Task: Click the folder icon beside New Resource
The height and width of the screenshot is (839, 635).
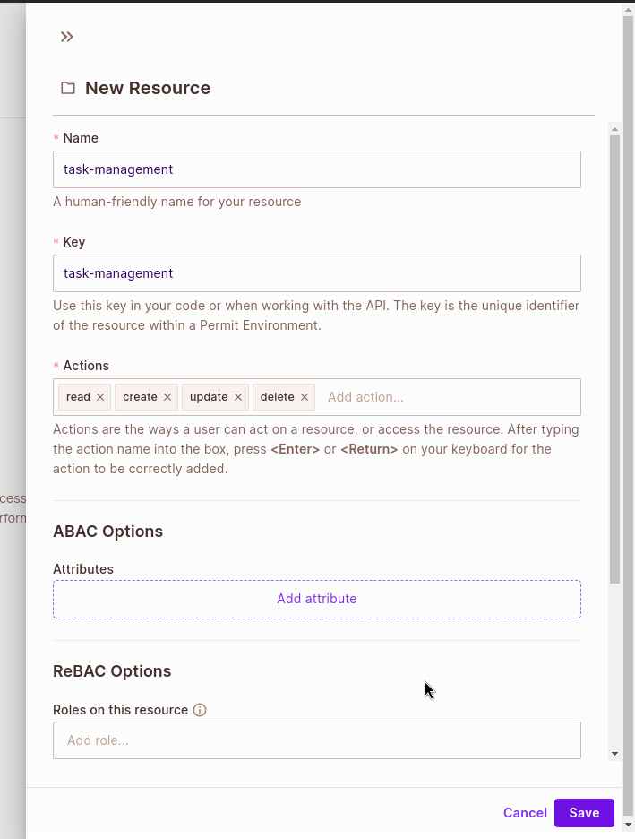Action: [68, 88]
